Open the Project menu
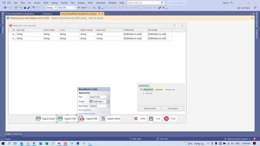The width and height of the screenshot is (260, 146). pos(37,3)
